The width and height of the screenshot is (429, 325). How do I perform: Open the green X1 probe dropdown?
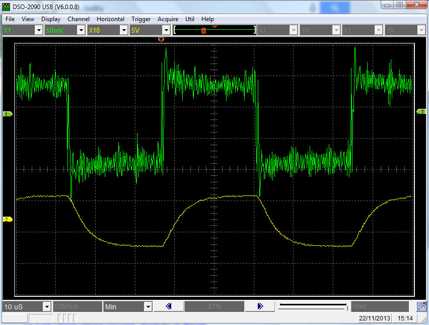click(x=38, y=30)
